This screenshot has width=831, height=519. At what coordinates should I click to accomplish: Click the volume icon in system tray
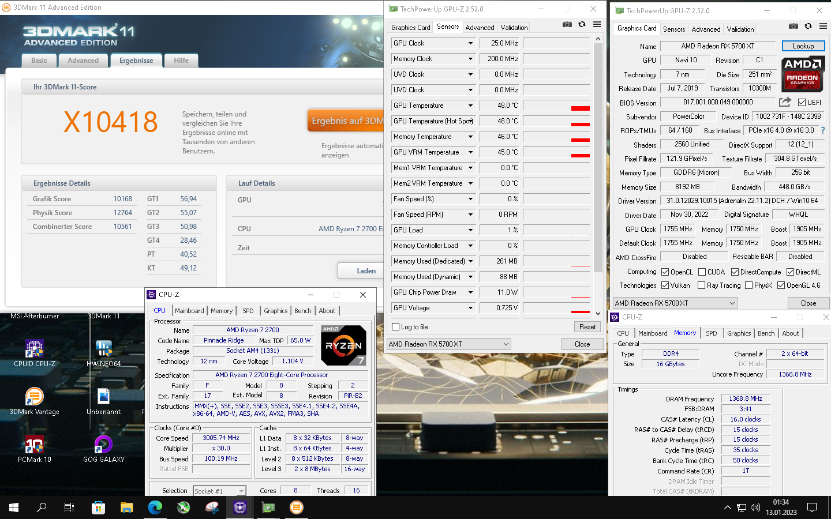755,507
